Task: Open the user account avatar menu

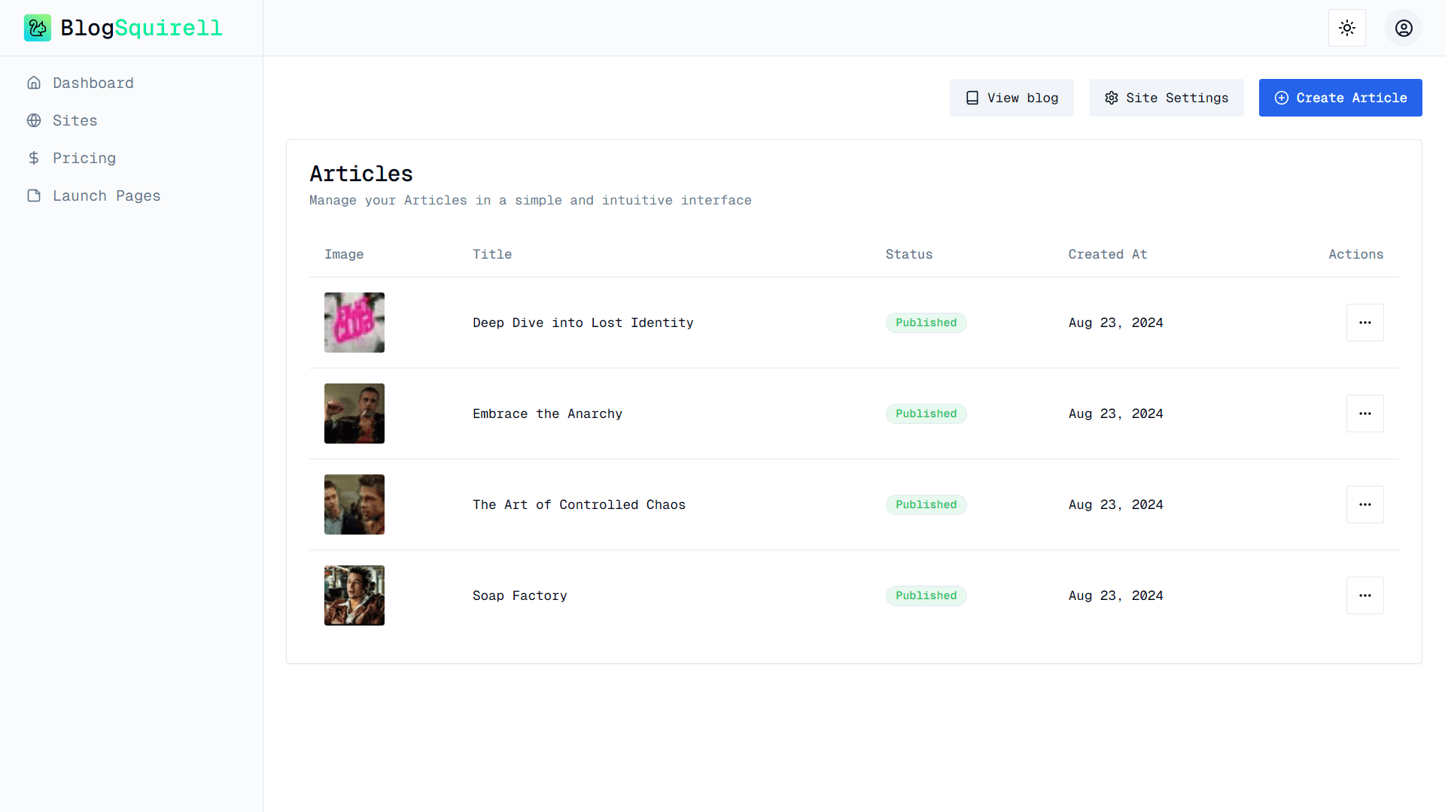Action: [x=1404, y=28]
